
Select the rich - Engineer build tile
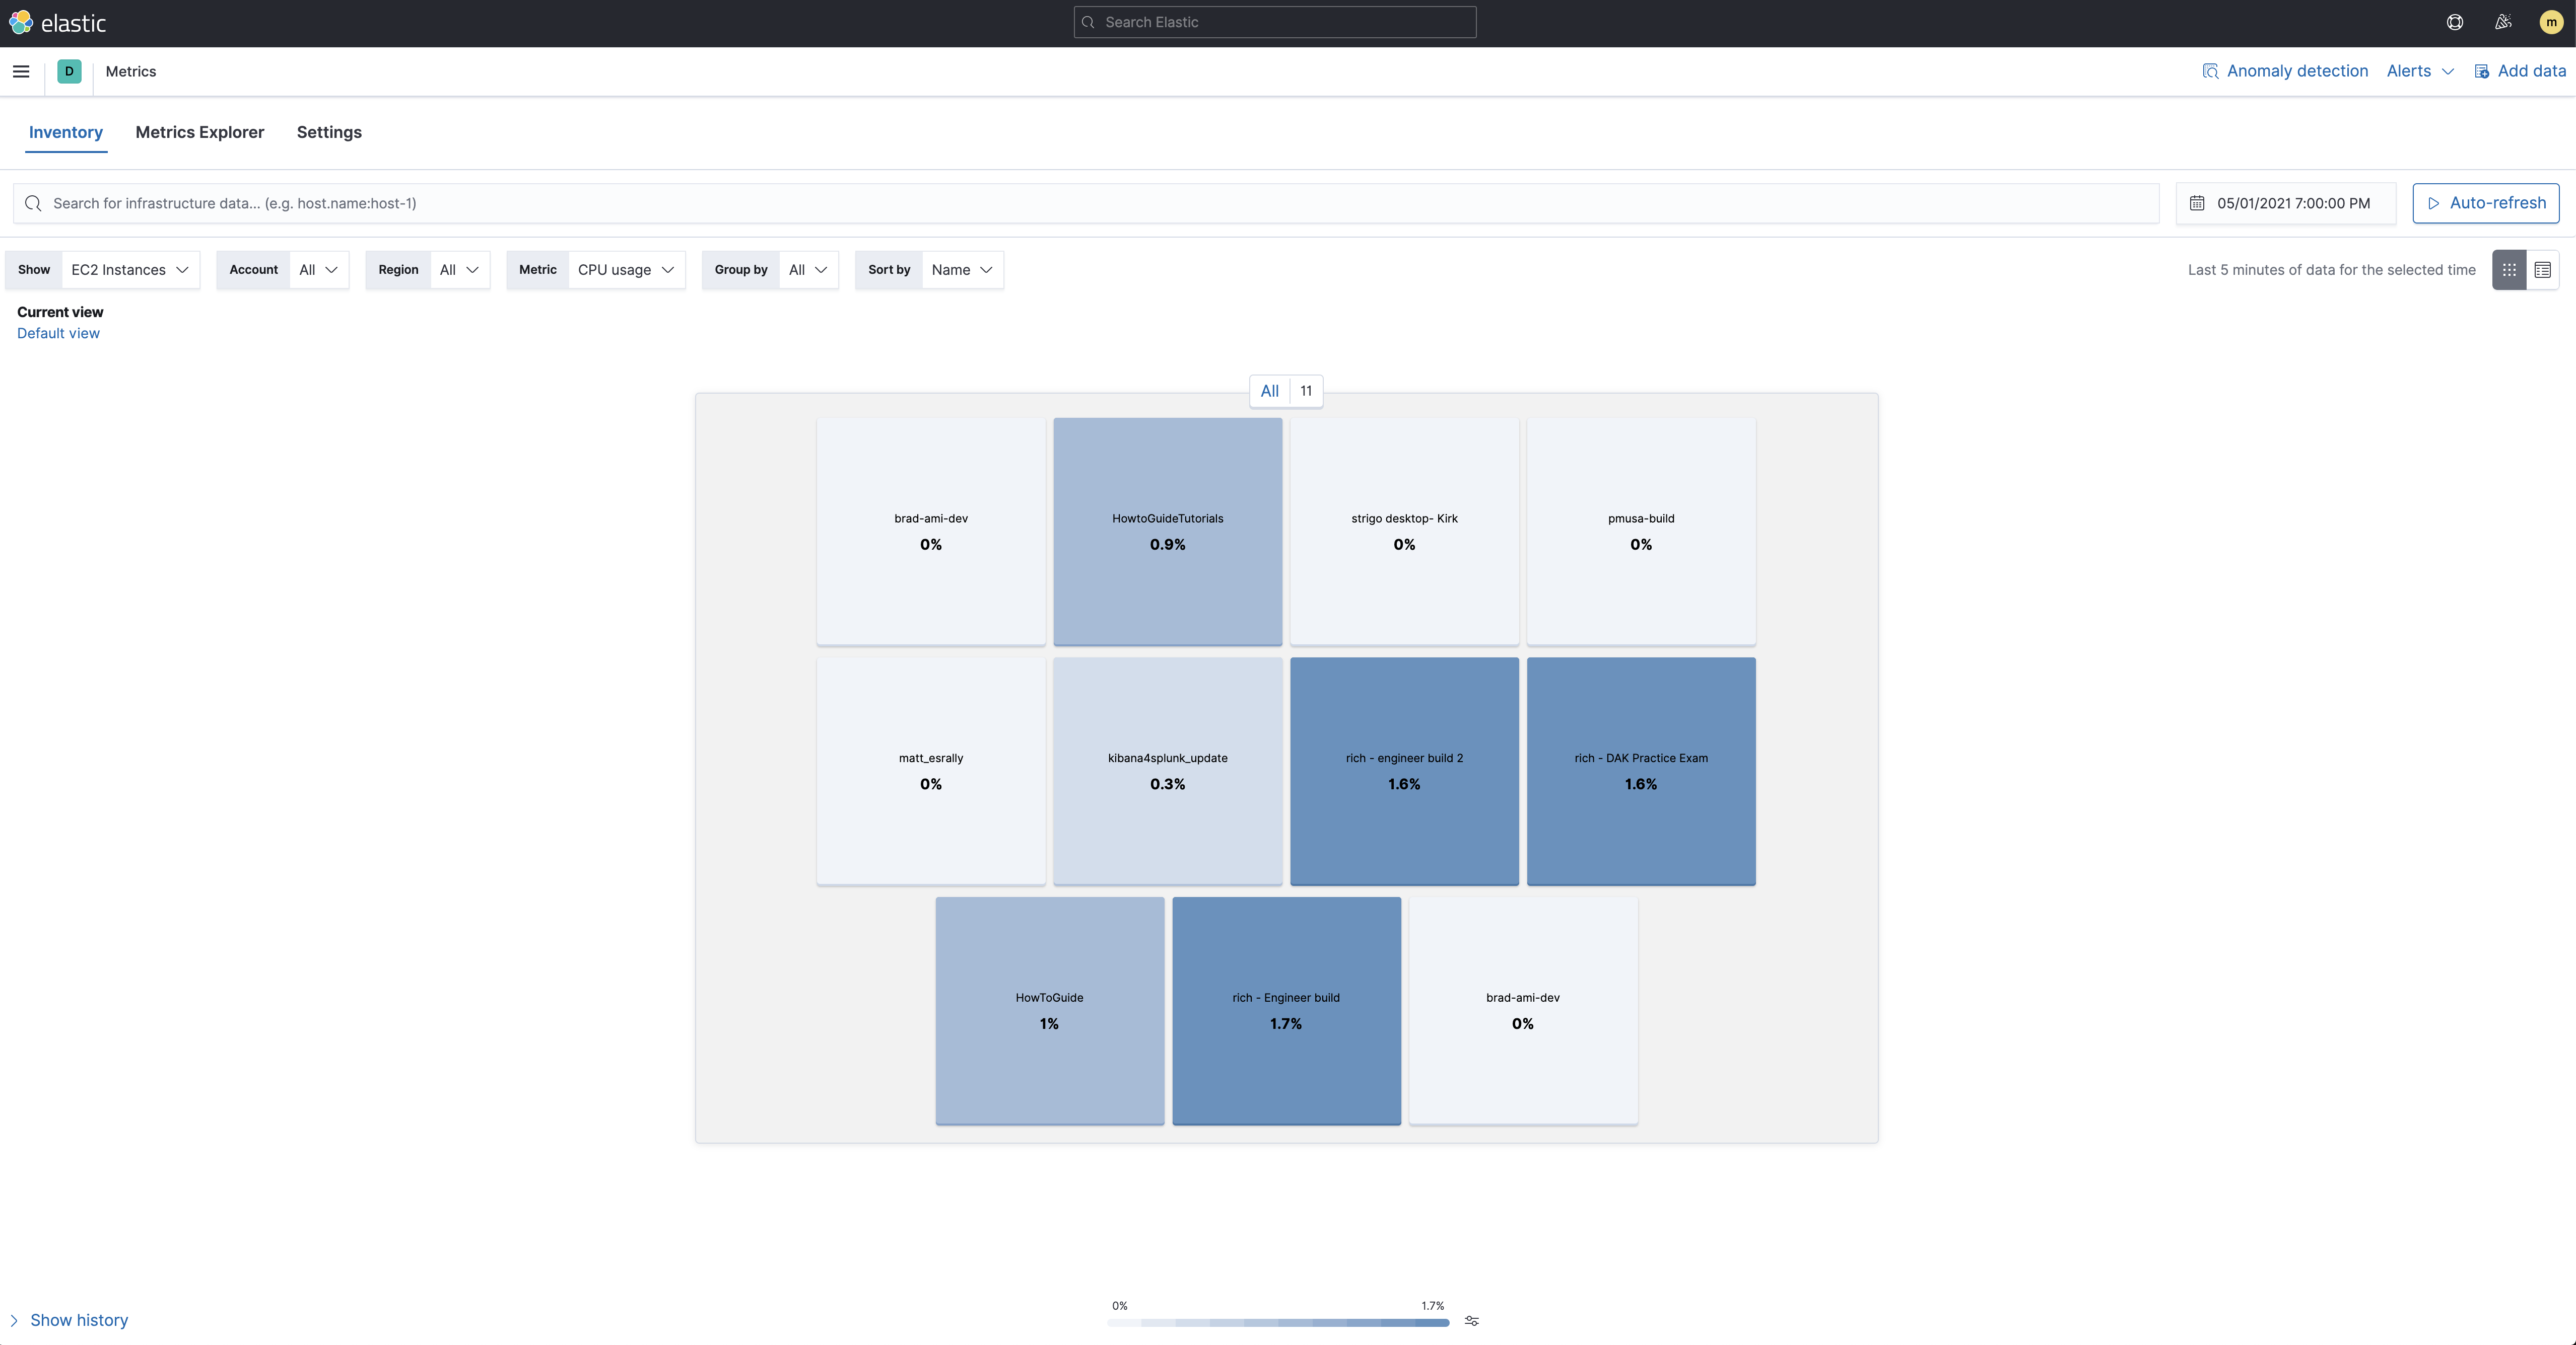point(1286,1010)
